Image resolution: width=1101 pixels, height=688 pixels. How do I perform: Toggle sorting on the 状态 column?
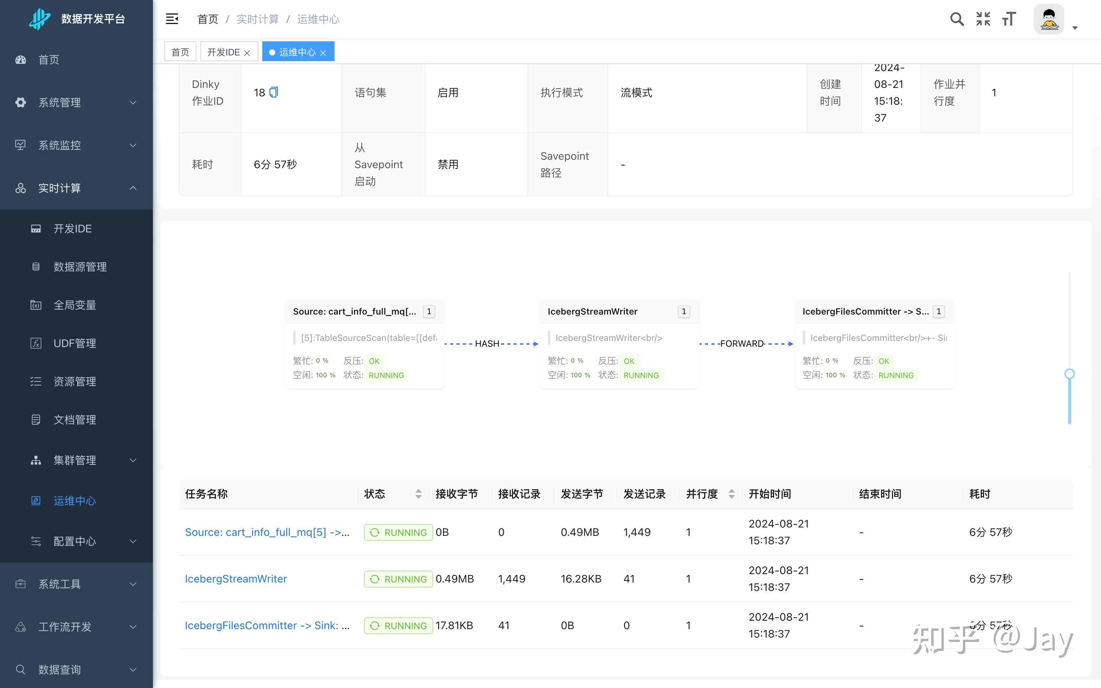(418, 494)
